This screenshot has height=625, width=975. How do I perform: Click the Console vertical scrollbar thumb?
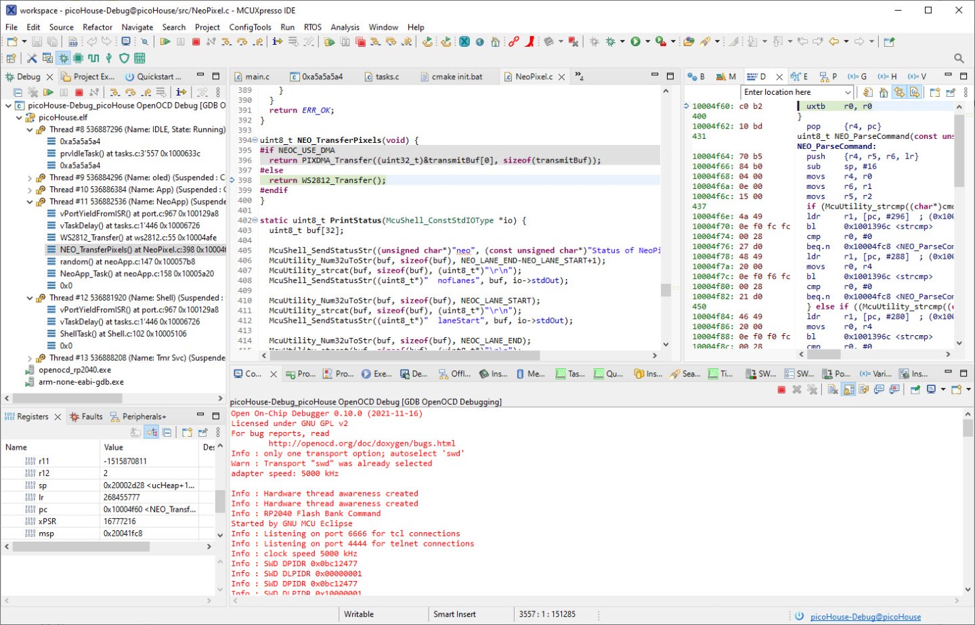point(968,428)
